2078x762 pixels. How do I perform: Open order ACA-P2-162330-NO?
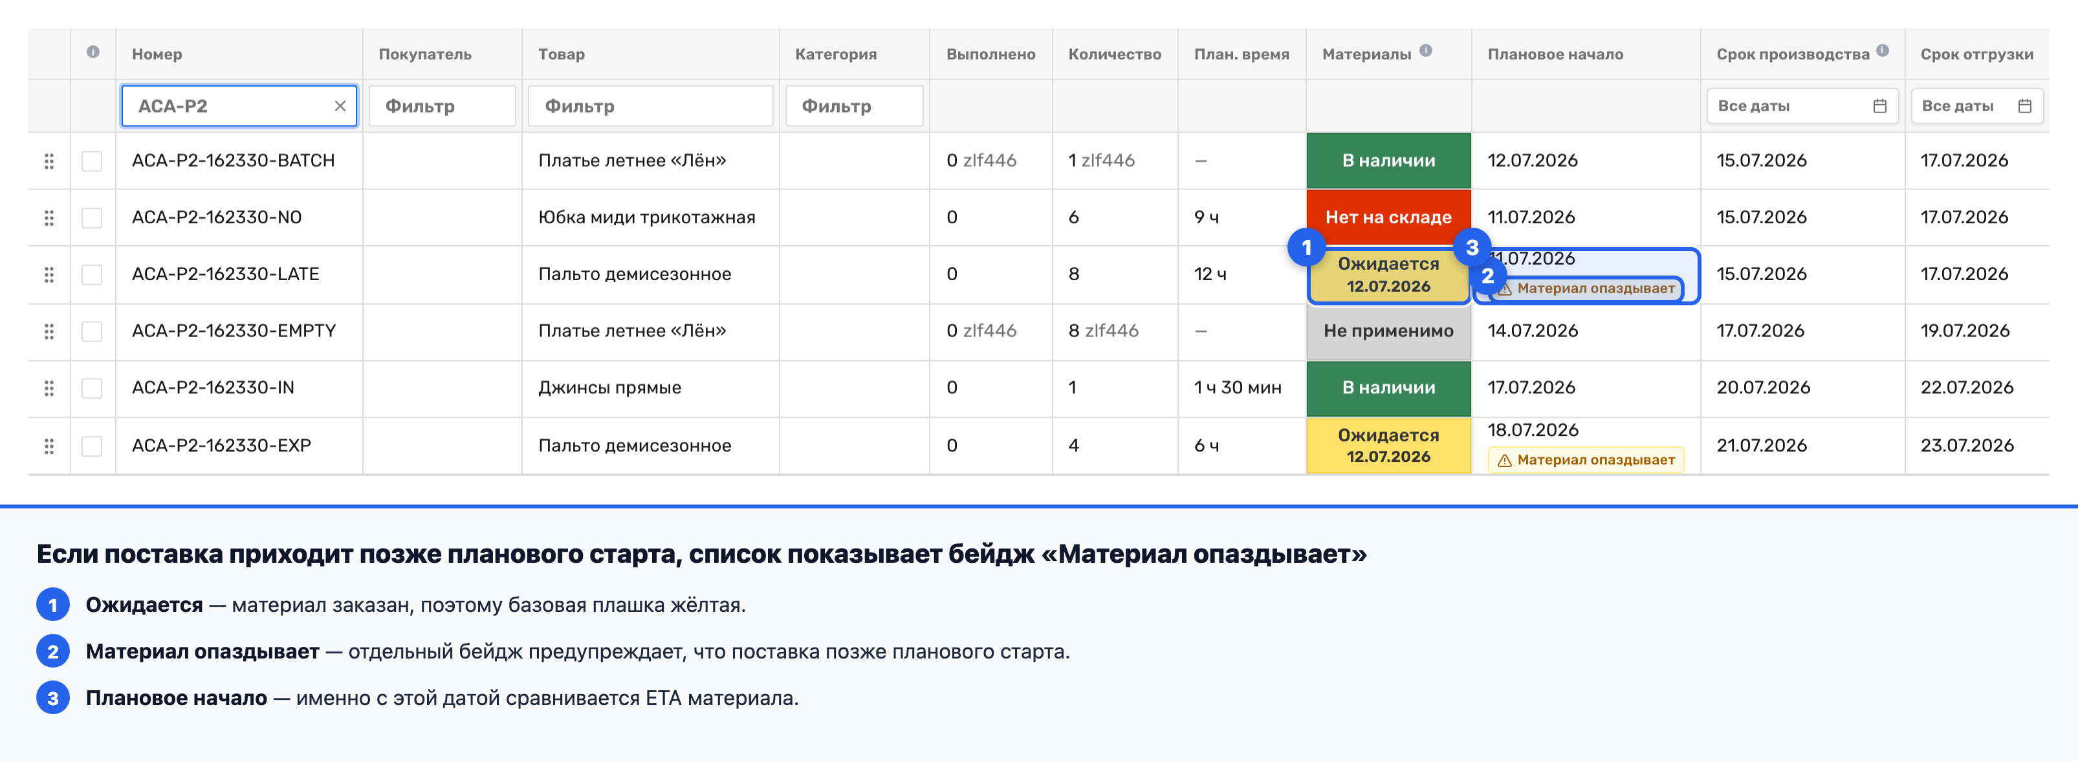[217, 217]
